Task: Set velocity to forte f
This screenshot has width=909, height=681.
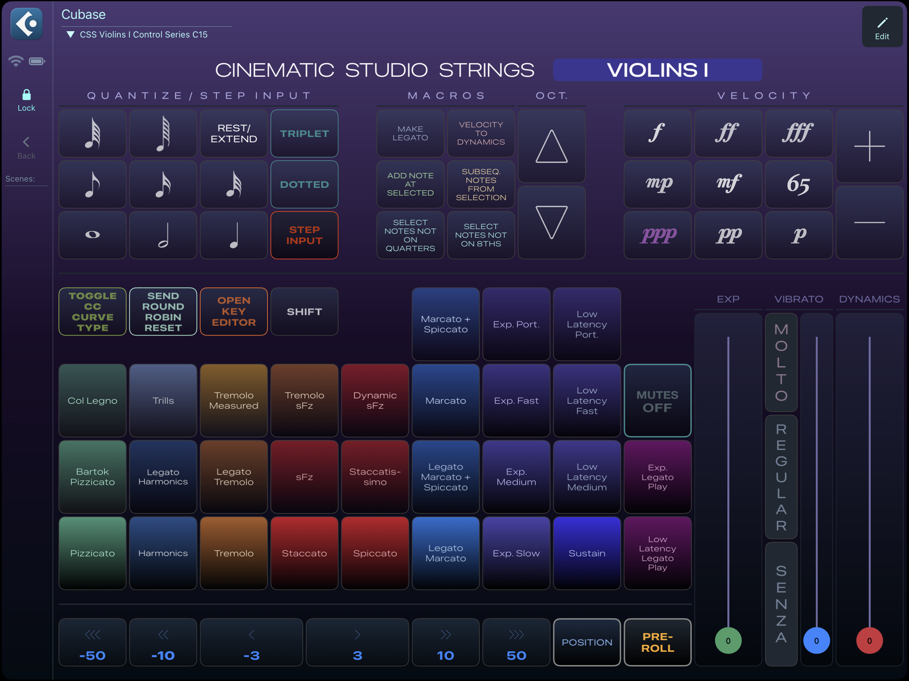Action: click(x=657, y=133)
